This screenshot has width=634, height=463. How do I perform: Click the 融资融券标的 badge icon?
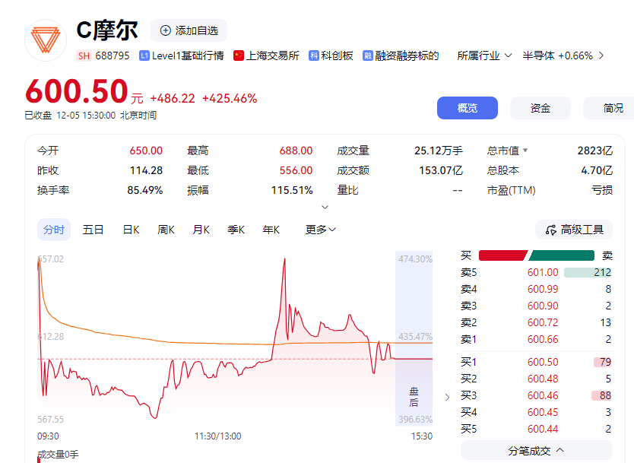click(x=367, y=55)
